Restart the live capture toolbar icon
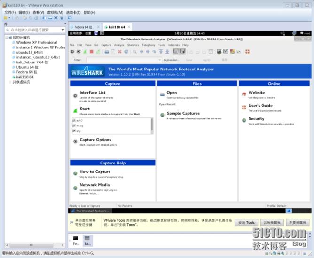 tap(98, 52)
